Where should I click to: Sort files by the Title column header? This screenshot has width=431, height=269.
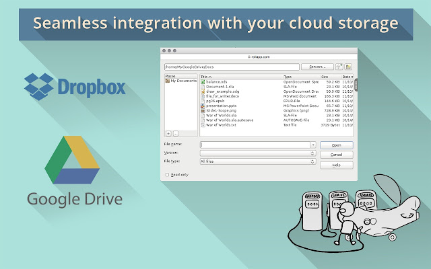pos(241,77)
